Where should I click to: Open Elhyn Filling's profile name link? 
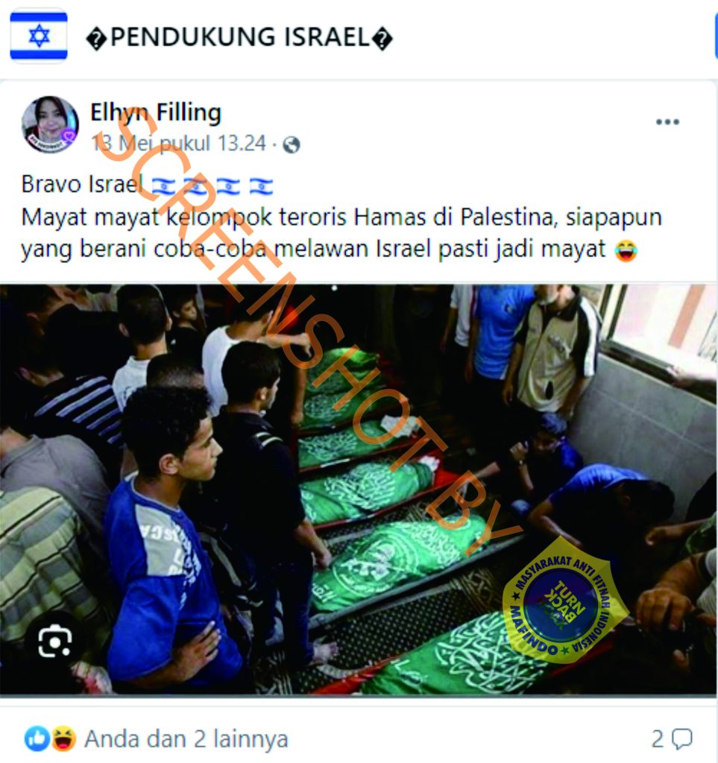point(156,113)
